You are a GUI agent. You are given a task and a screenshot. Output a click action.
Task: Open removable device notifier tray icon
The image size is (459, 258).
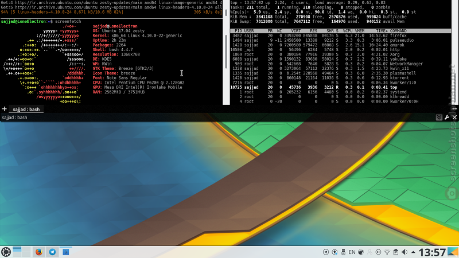(343, 252)
